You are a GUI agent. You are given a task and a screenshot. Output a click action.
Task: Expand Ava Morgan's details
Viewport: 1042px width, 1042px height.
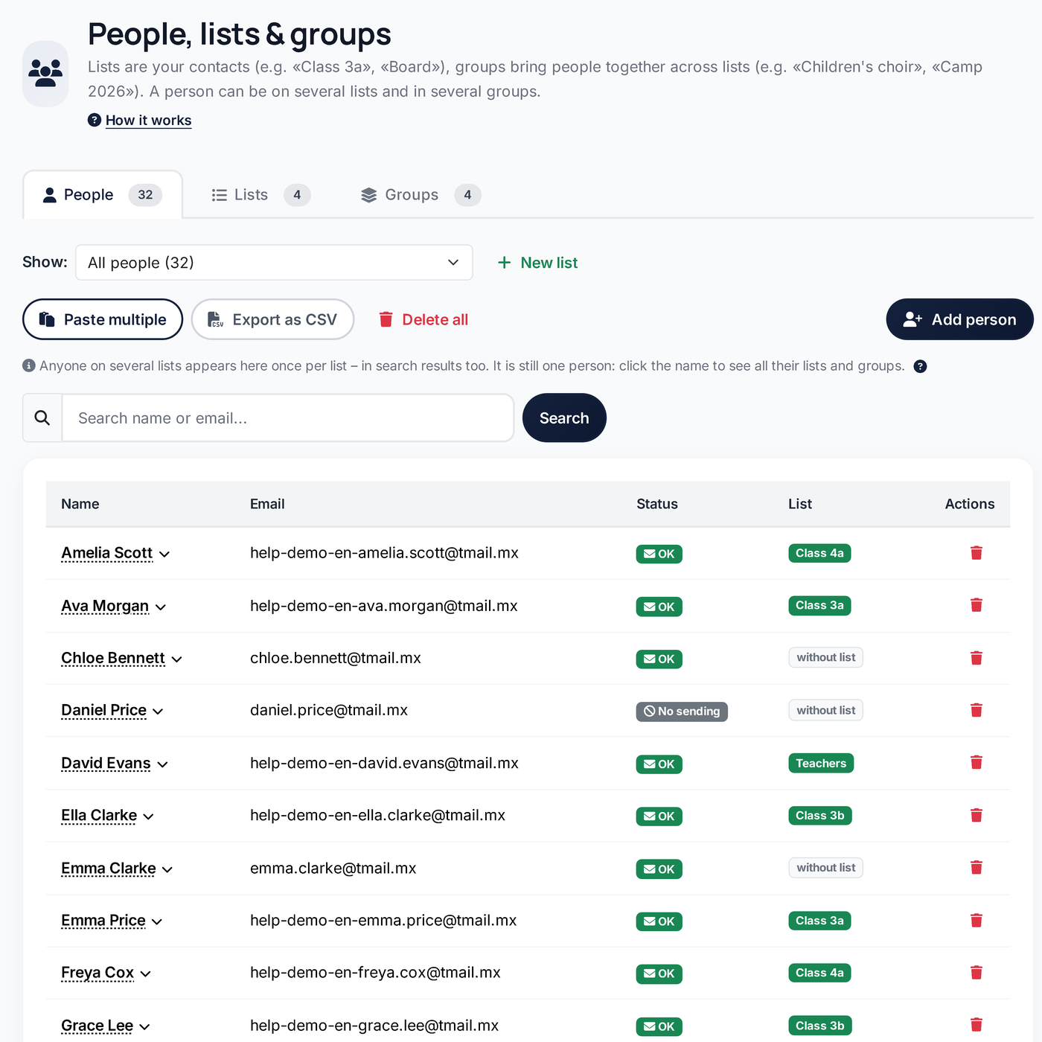tap(161, 607)
